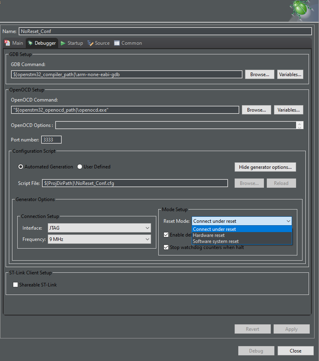Choose Software system reset option
Screen dimensions: 319x361
[x=241, y=241]
